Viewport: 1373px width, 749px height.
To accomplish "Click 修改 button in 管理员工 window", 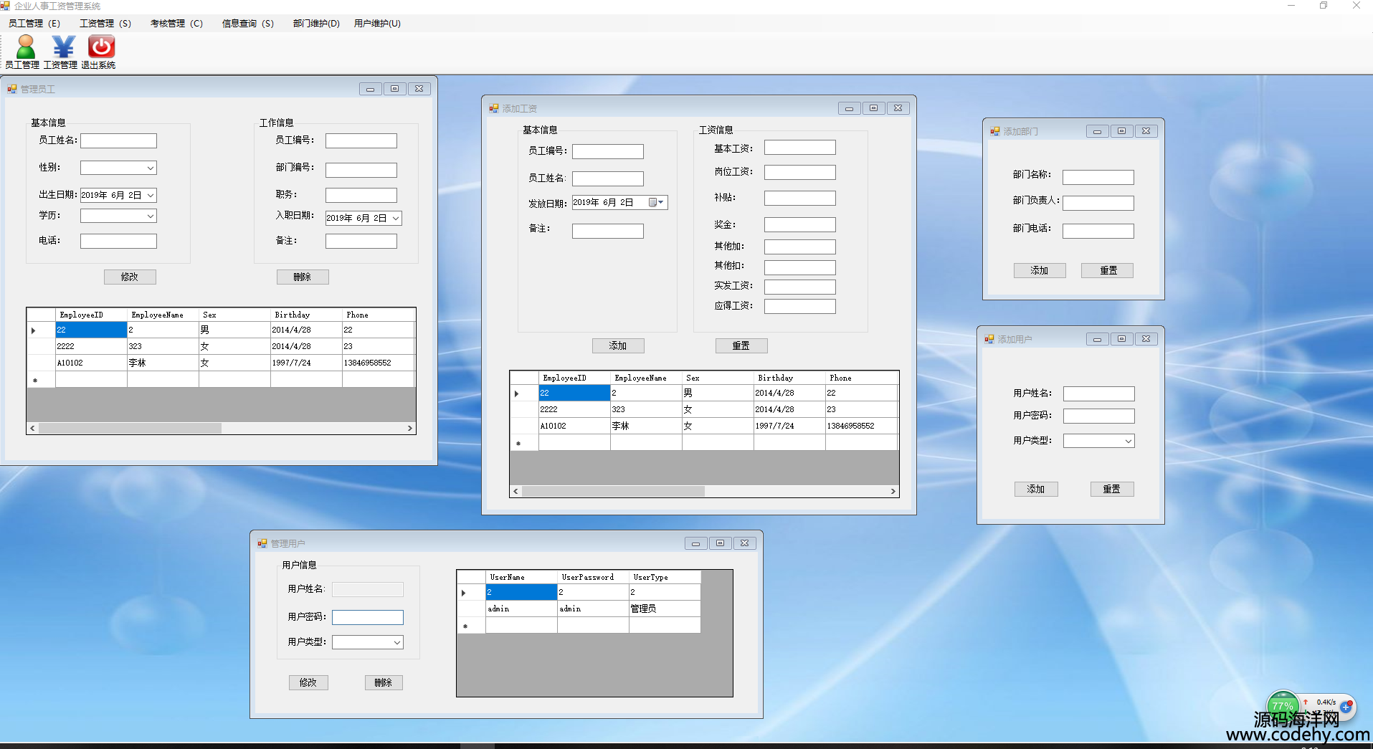I will pos(130,277).
